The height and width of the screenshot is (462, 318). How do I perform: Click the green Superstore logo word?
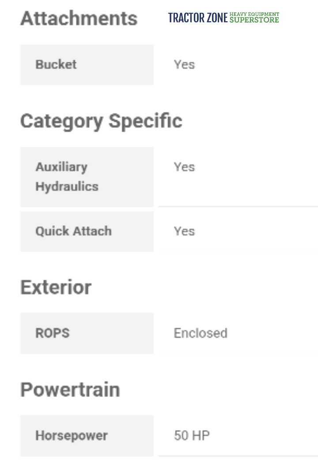(254, 20)
